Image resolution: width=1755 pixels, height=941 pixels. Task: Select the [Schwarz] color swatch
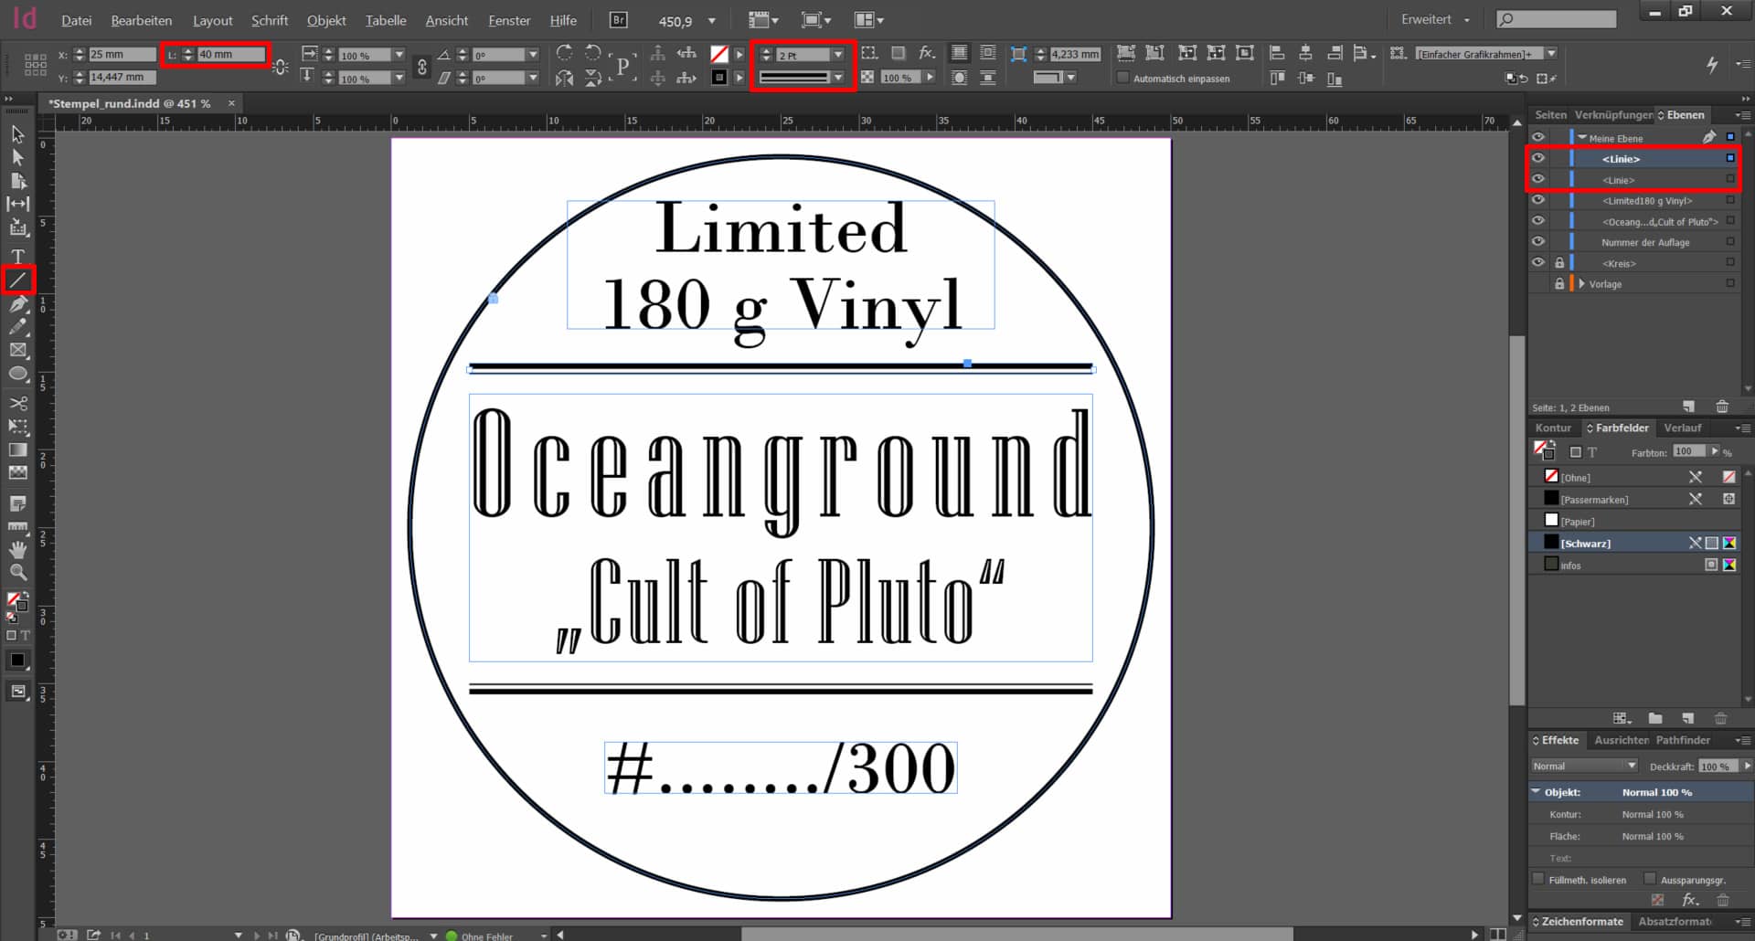[x=1586, y=543]
